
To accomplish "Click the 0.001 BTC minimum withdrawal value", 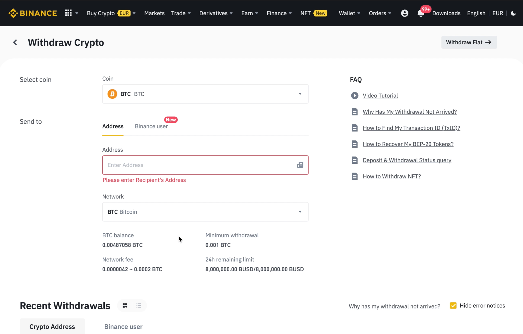I will [218, 245].
